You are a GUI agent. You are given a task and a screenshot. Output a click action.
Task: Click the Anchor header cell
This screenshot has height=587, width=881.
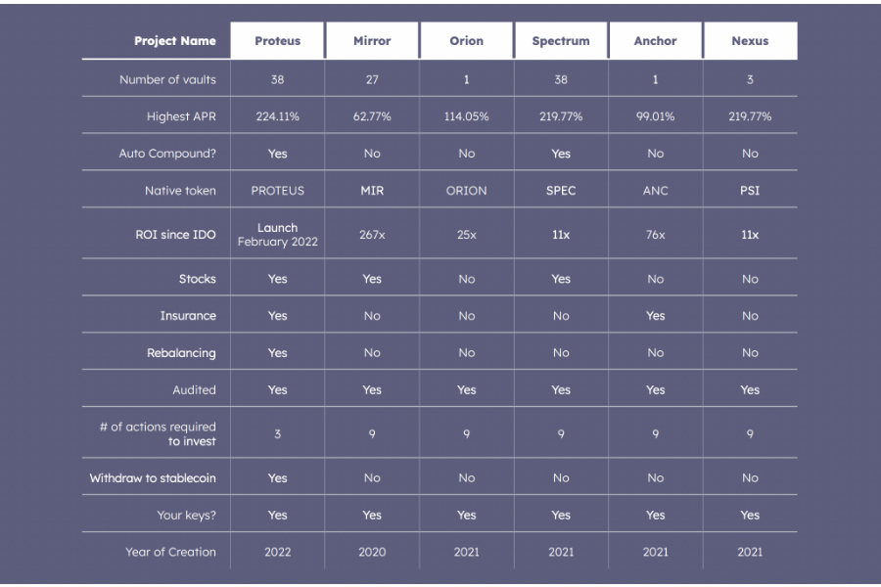(x=655, y=40)
